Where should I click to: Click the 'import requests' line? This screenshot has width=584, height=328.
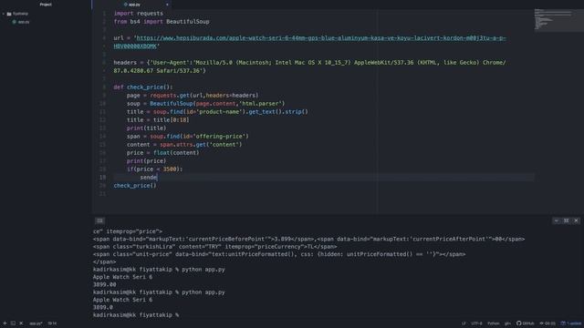click(x=138, y=14)
